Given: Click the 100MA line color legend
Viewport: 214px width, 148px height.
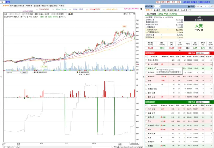Looking at the screenshot, I should (x=104, y=9).
